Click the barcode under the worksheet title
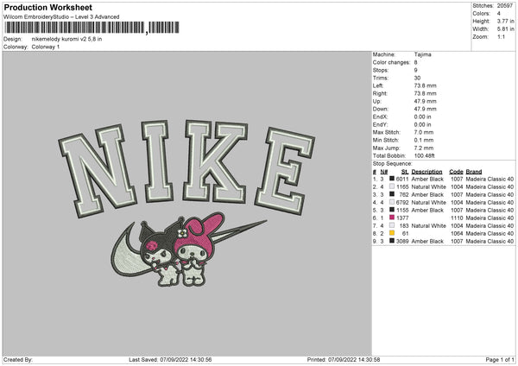The image size is (518, 366). click(92, 28)
